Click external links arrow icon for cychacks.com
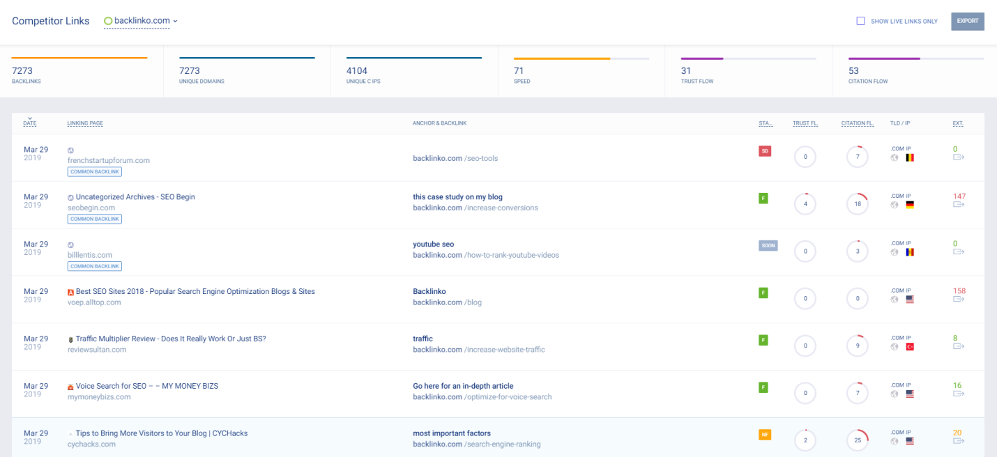The image size is (997, 457). [x=959, y=442]
